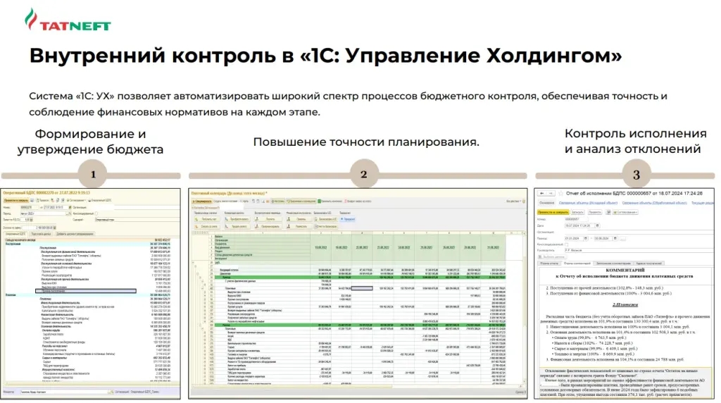Select highlighted row in БДДС receipts tree
The image size is (721, 403).
85,291
